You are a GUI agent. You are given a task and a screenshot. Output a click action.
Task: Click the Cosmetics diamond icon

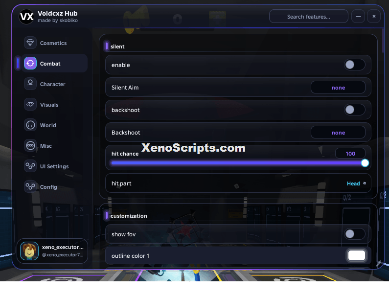click(30, 43)
